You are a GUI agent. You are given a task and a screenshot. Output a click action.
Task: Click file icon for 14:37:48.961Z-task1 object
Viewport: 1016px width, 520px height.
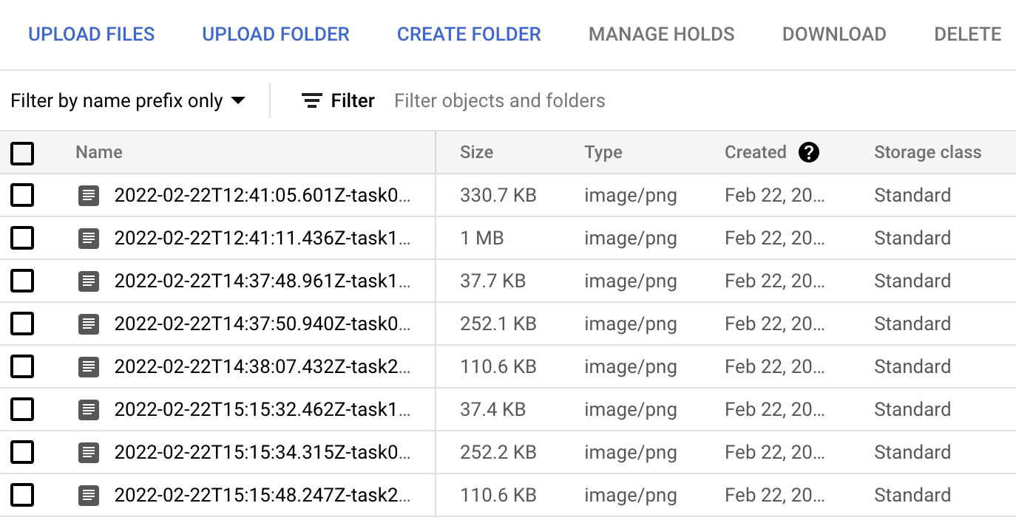coord(89,281)
